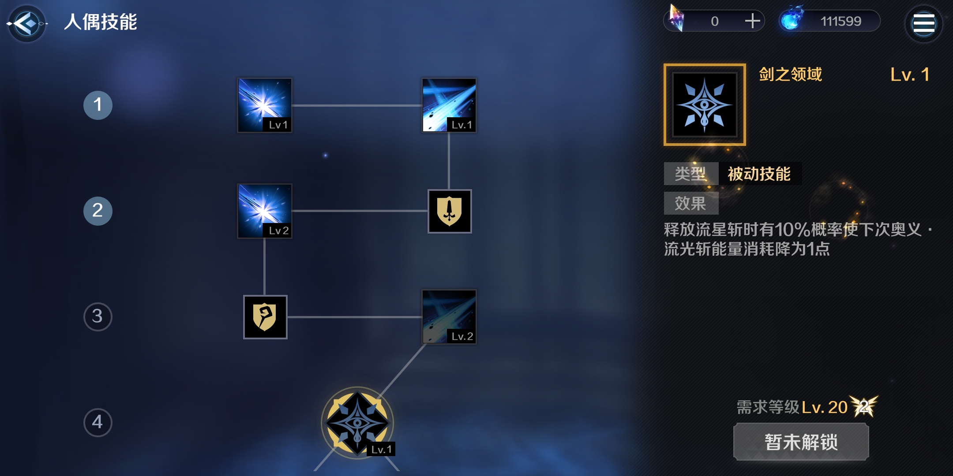Select the Lv.1 light beam skill
953x476 pixels.
[x=449, y=105]
